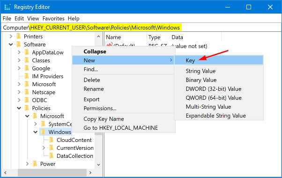Choose Delete in the context menu

pos(123,80)
